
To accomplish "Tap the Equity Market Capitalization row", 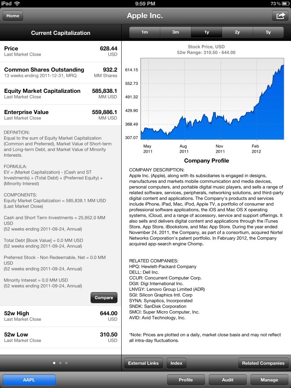I will click(61, 94).
